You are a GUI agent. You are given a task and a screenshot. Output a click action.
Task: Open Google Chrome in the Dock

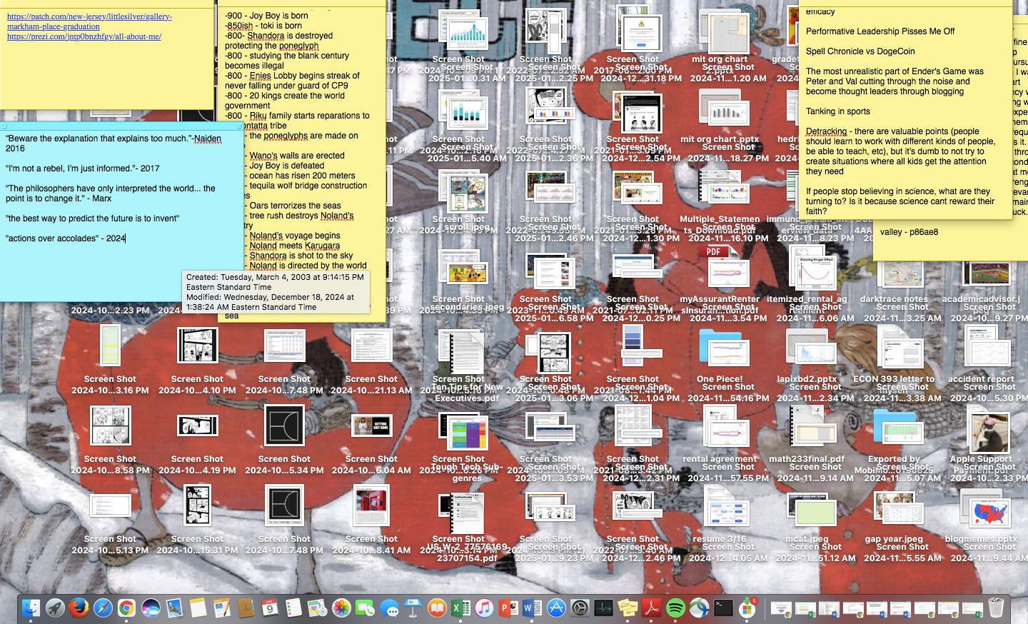126,608
